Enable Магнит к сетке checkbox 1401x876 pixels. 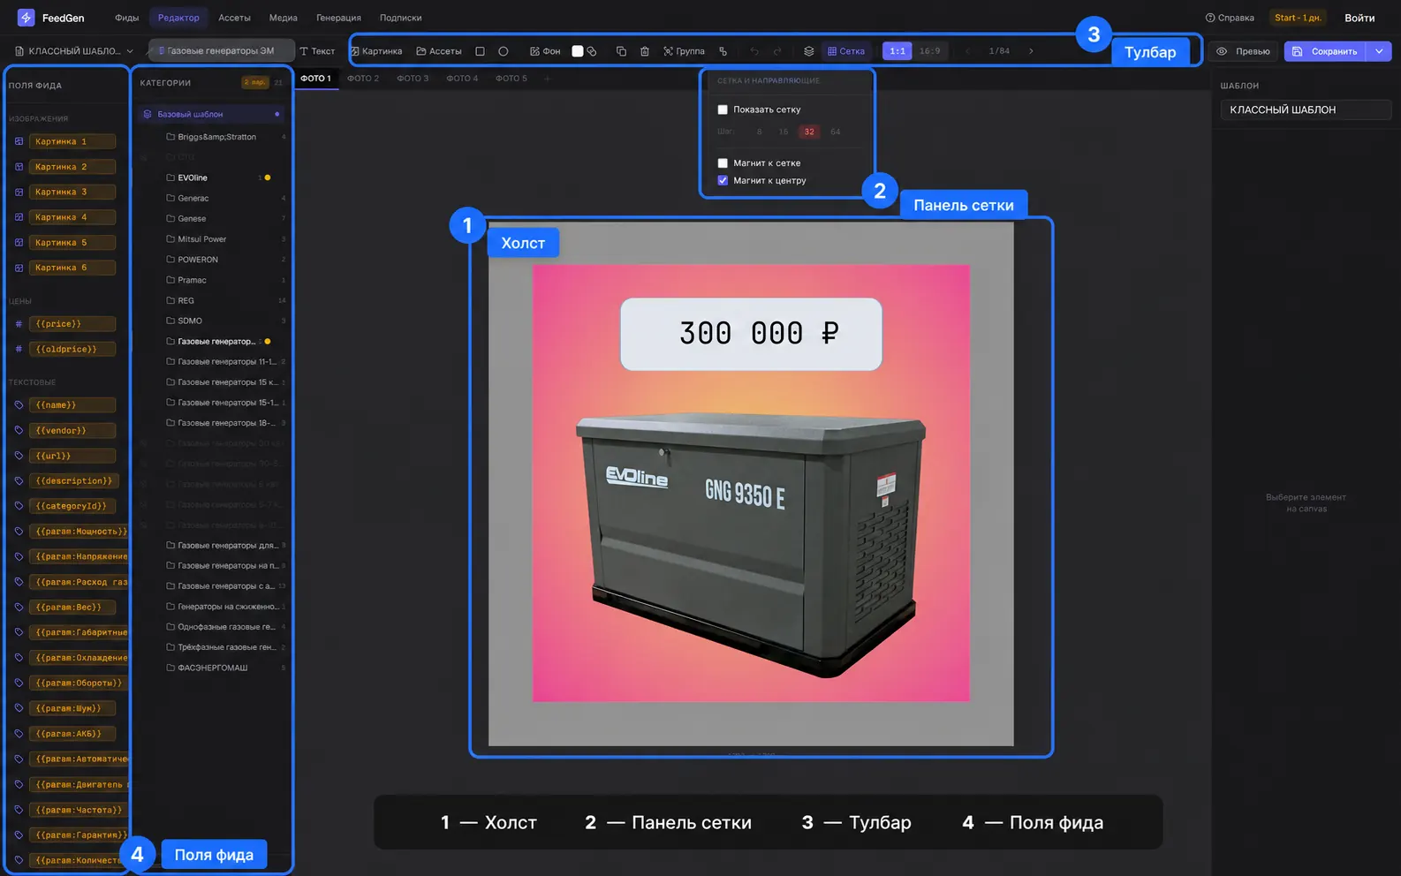(x=723, y=163)
